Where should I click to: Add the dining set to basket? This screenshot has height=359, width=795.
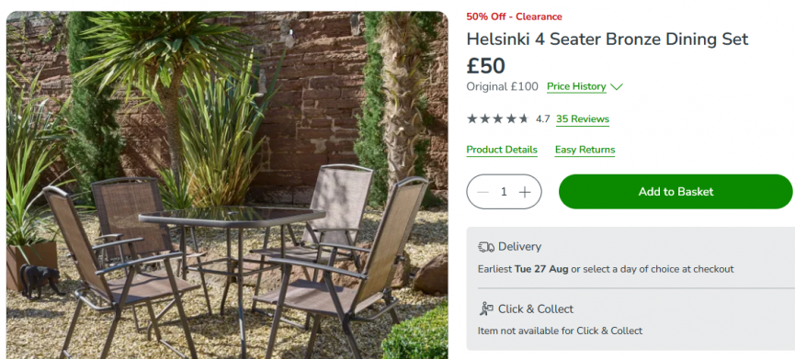point(676,191)
